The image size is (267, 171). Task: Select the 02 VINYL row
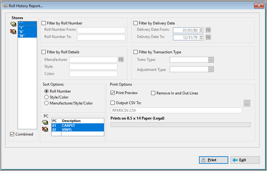click(x=78, y=130)
